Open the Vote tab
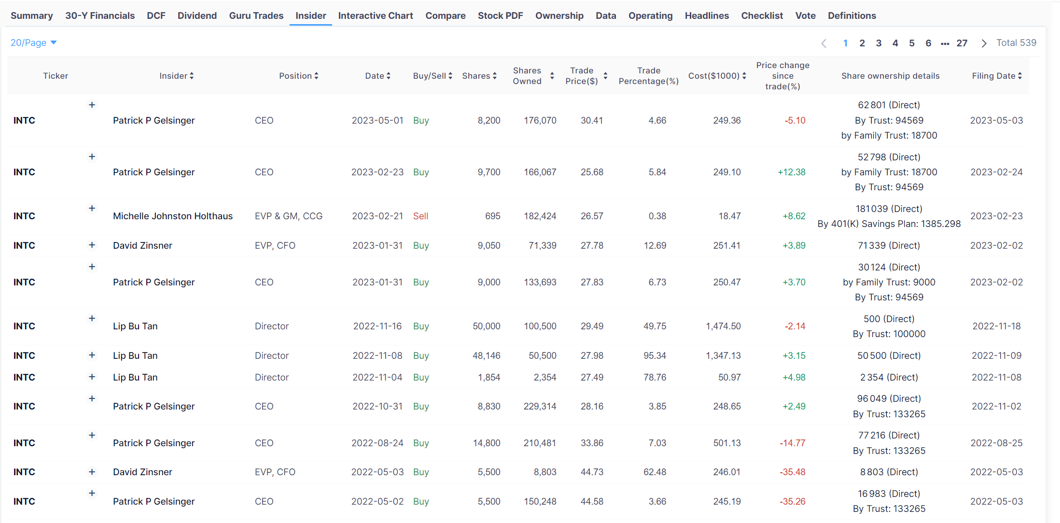The image size is (1060, 523). [806, 15]
